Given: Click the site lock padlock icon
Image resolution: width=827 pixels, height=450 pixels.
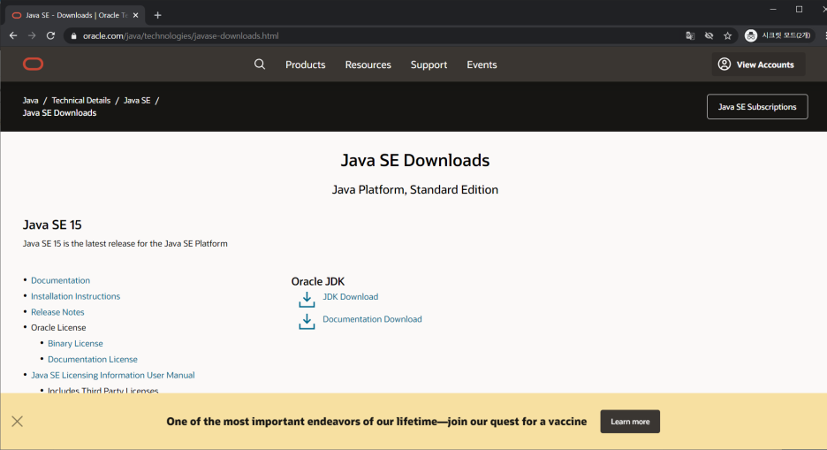Looking at the screenshot, I should (73, 36).
